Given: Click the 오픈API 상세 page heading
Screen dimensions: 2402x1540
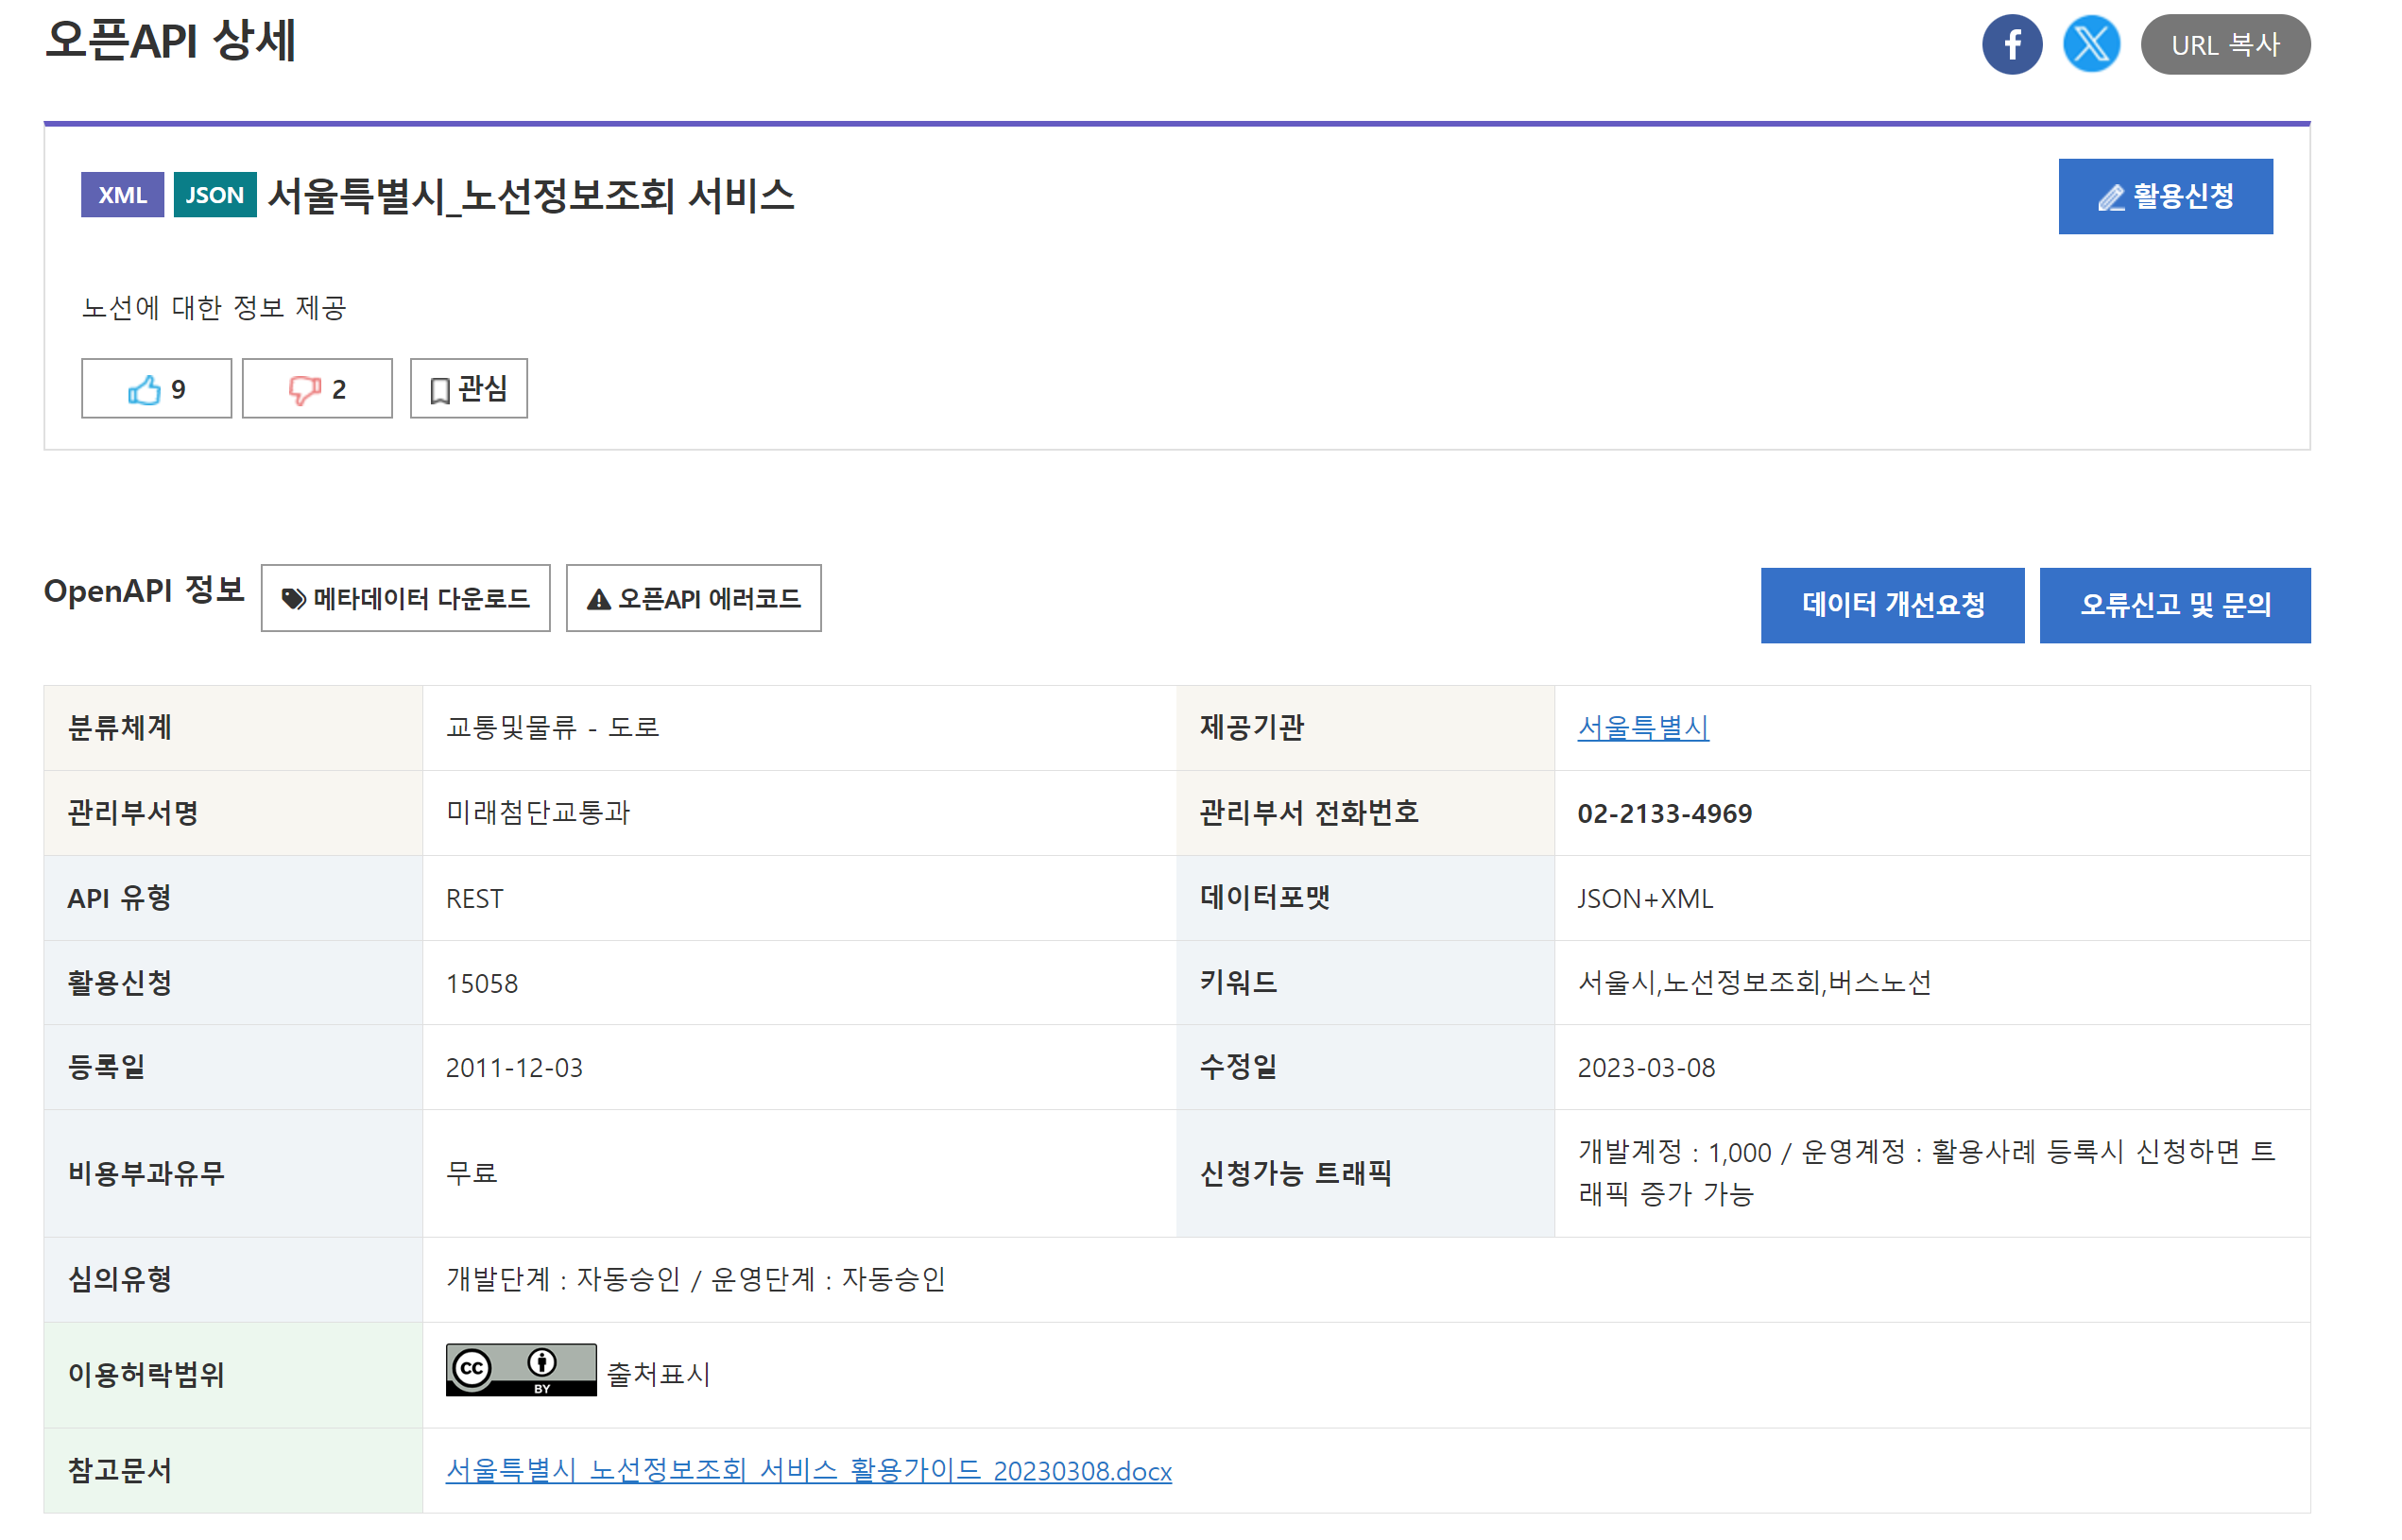Looking at the screenshot, I should [x=170, y=42].
